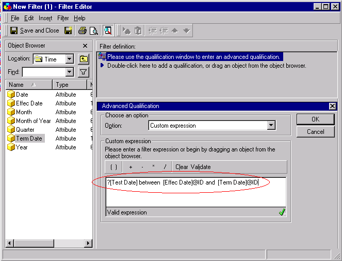Click the horizontal scrollbar left arrow
This screenshot has height=261, width=342.
coord(10,243)
